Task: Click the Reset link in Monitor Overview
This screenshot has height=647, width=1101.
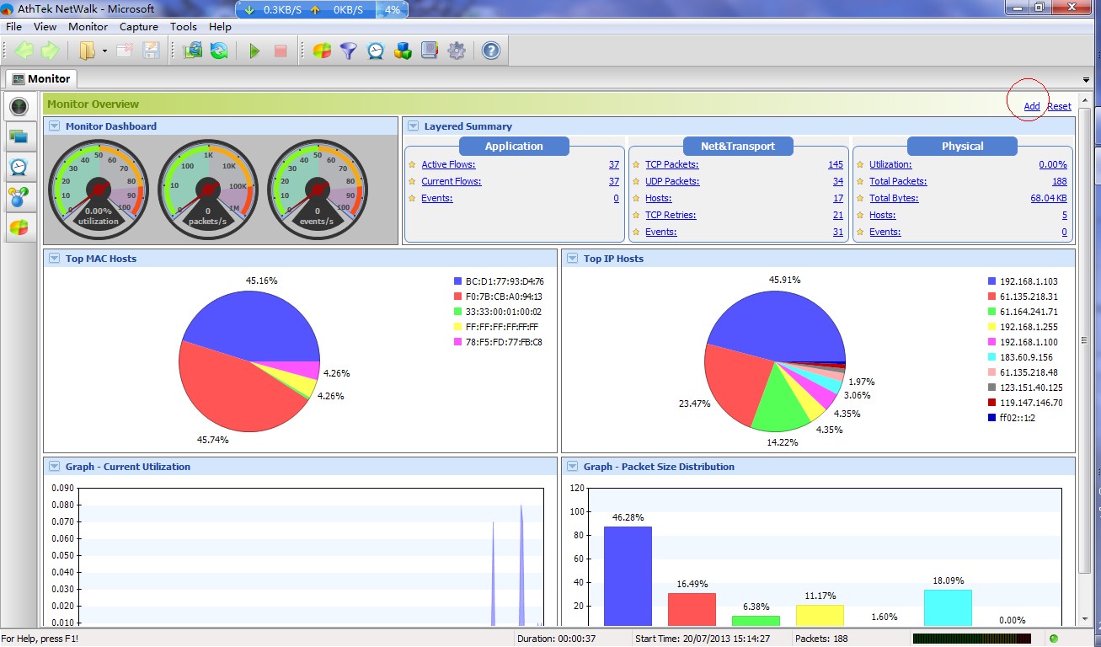Action: (1059, 106)
